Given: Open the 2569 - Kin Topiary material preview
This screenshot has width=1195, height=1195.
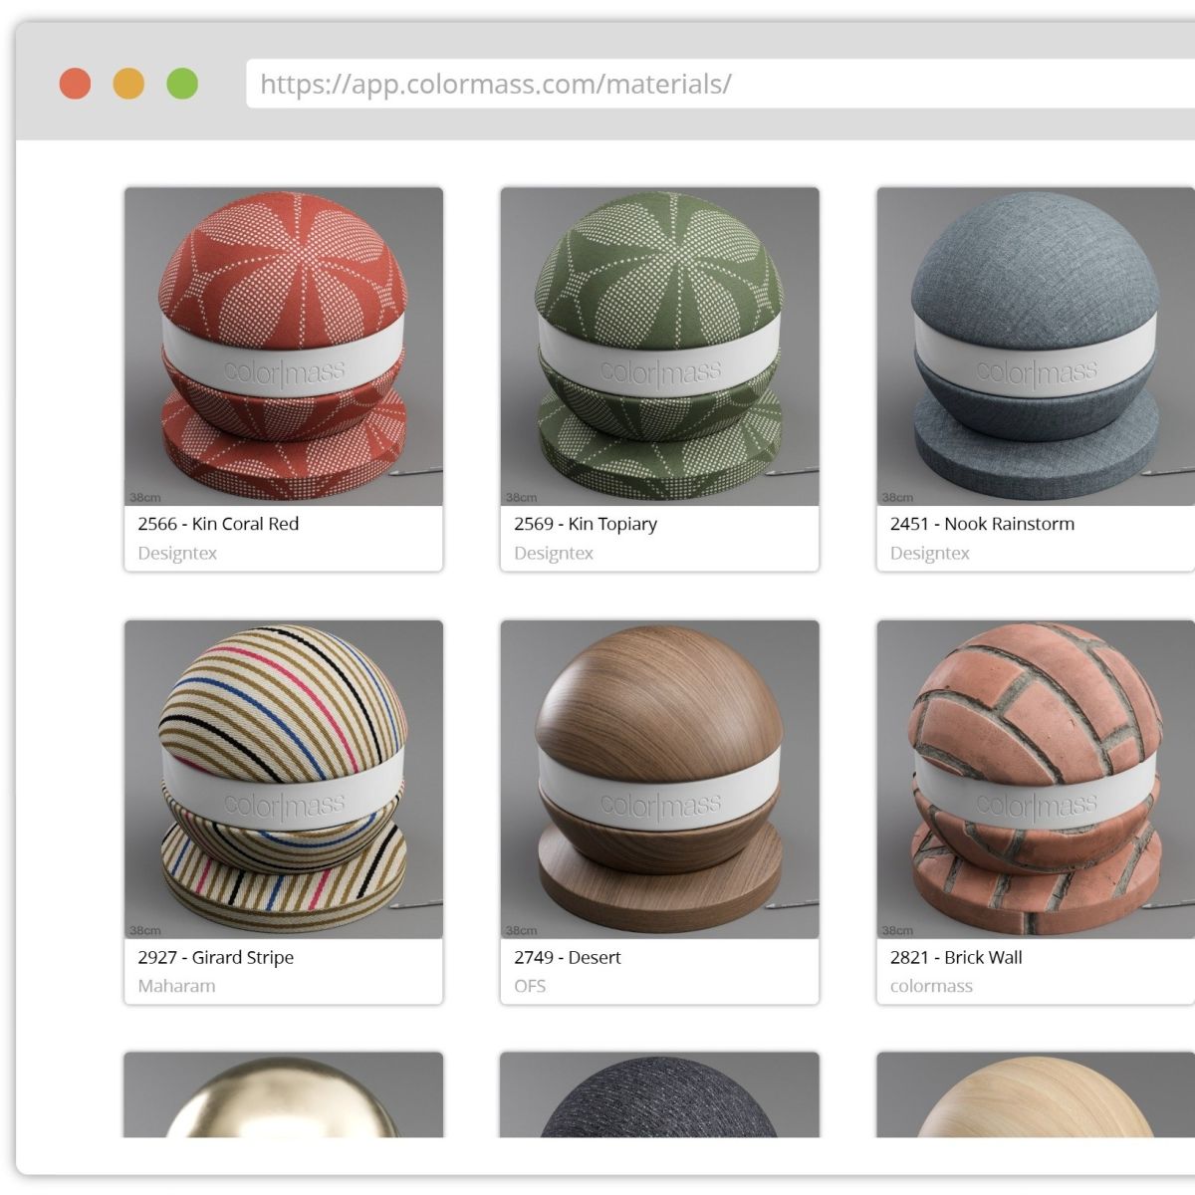Looking at the screenshot, I should point(659,344).
